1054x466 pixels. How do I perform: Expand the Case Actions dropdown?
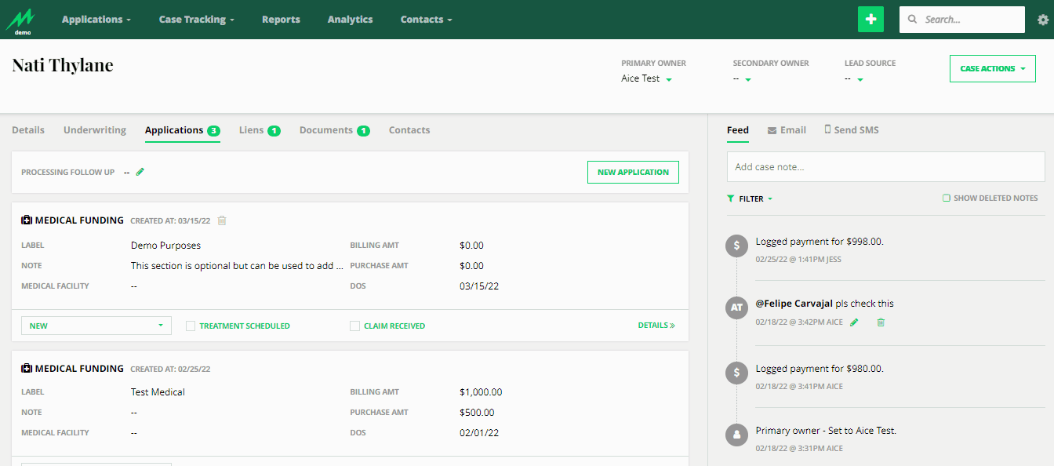tap(992, 69)
